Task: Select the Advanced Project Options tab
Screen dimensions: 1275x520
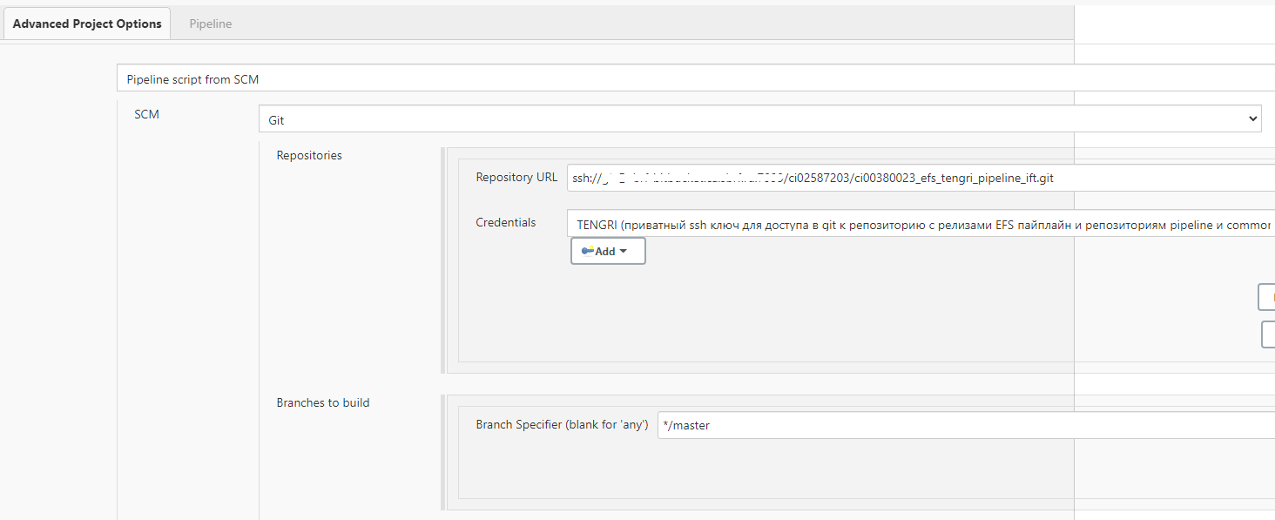Action: (87, 24)
